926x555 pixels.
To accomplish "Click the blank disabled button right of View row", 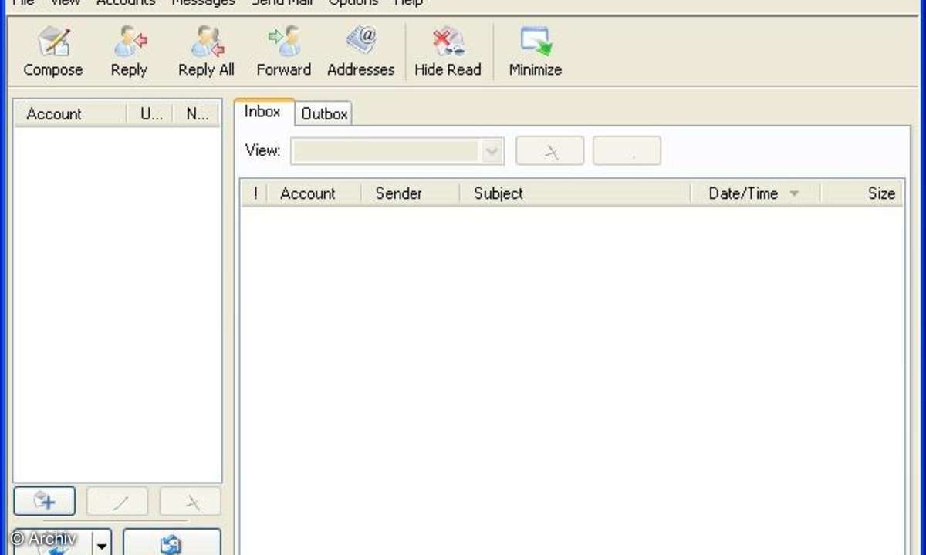I will (627, 151).
